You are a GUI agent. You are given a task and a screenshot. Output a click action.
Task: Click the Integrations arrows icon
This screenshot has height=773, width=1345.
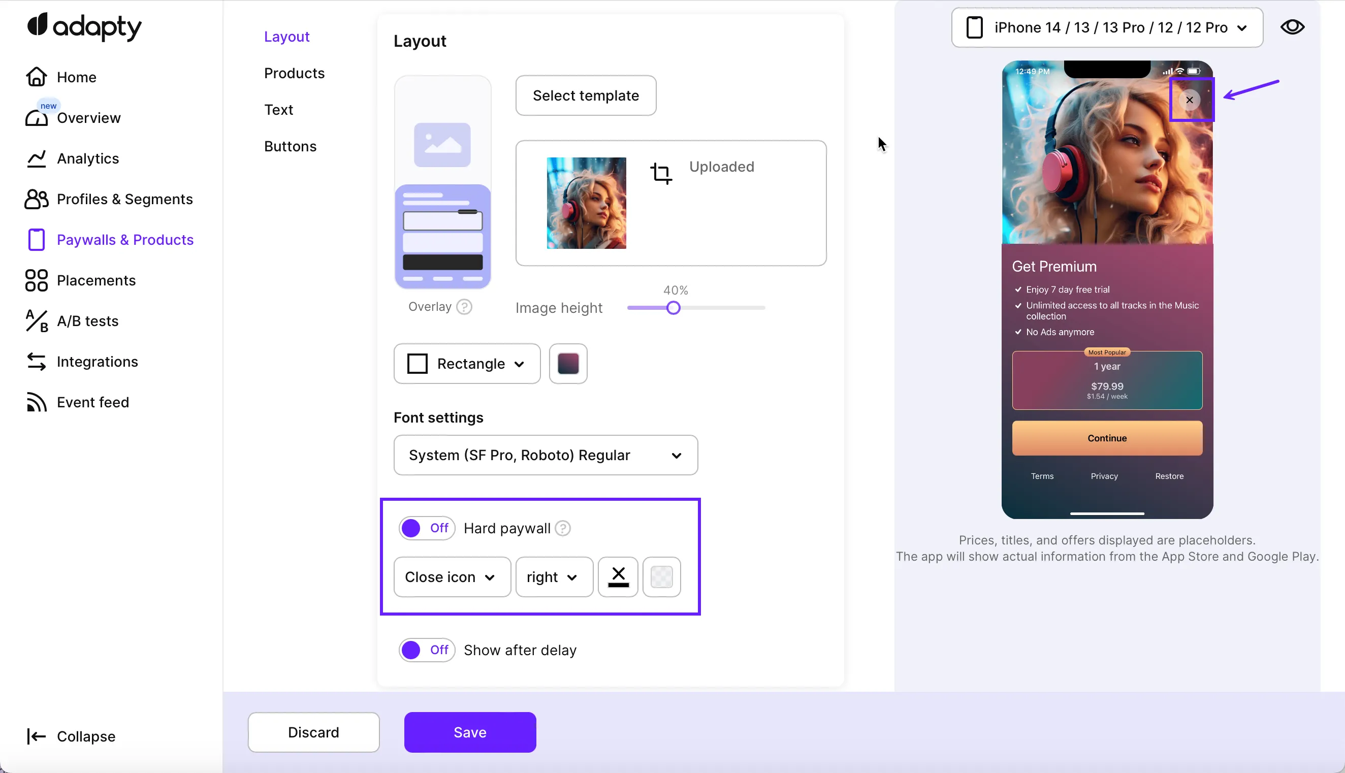[36, 362]
